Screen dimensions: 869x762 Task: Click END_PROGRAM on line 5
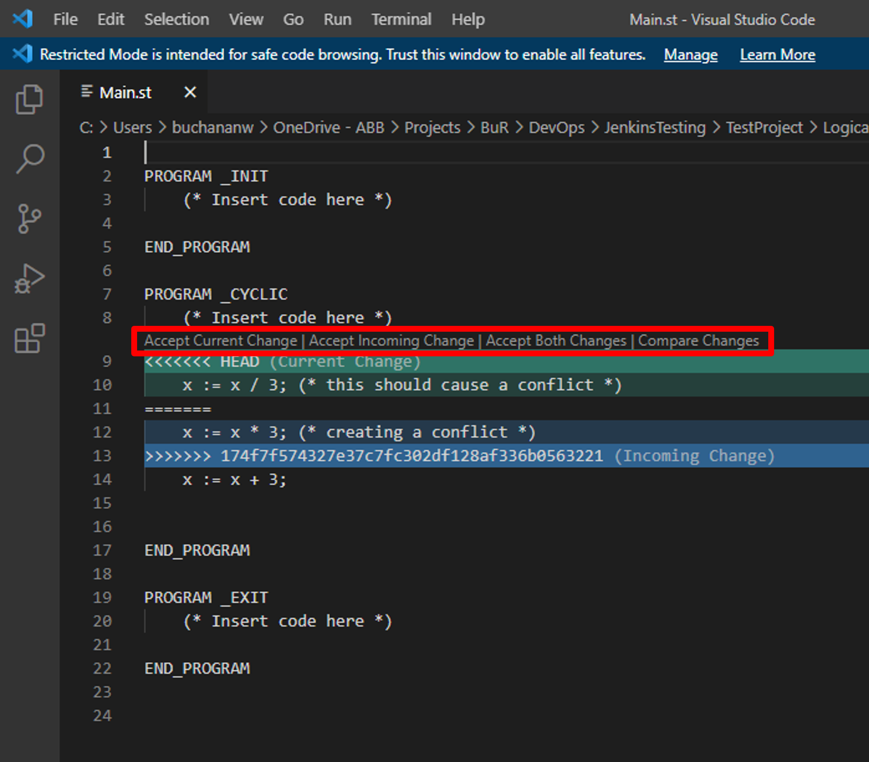pos(197,247)
